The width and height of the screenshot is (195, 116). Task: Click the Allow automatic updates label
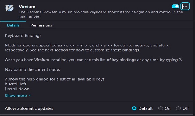tap(29, 108)
